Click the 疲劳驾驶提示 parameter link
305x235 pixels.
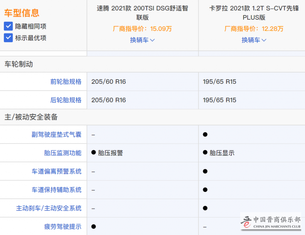click(x=63, y=227)
